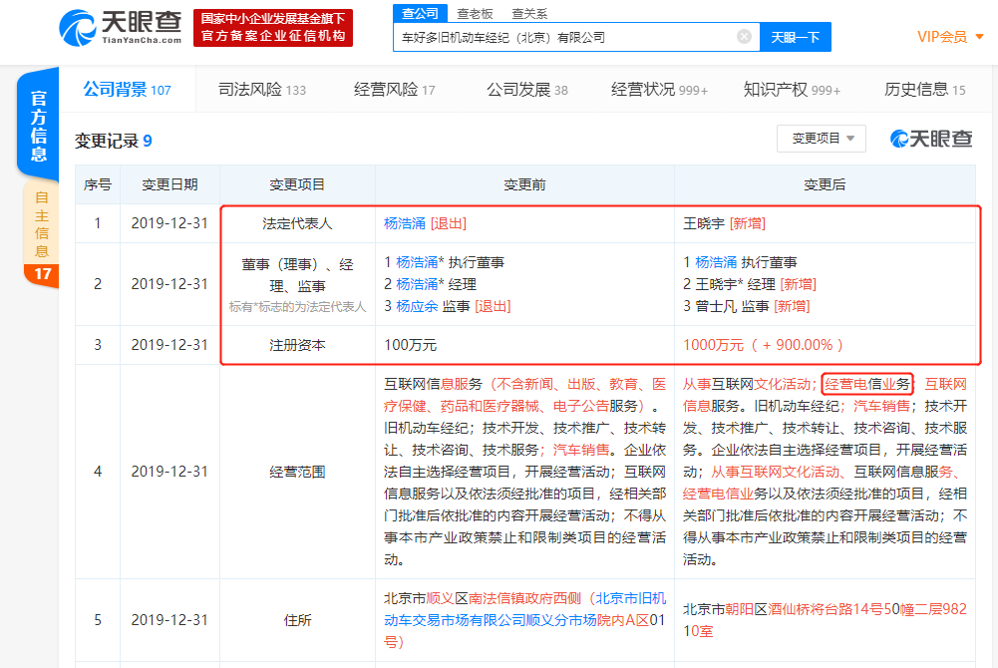Open the VIP会员 dropdown menu
998x668 pixels.
click(950, 37)
